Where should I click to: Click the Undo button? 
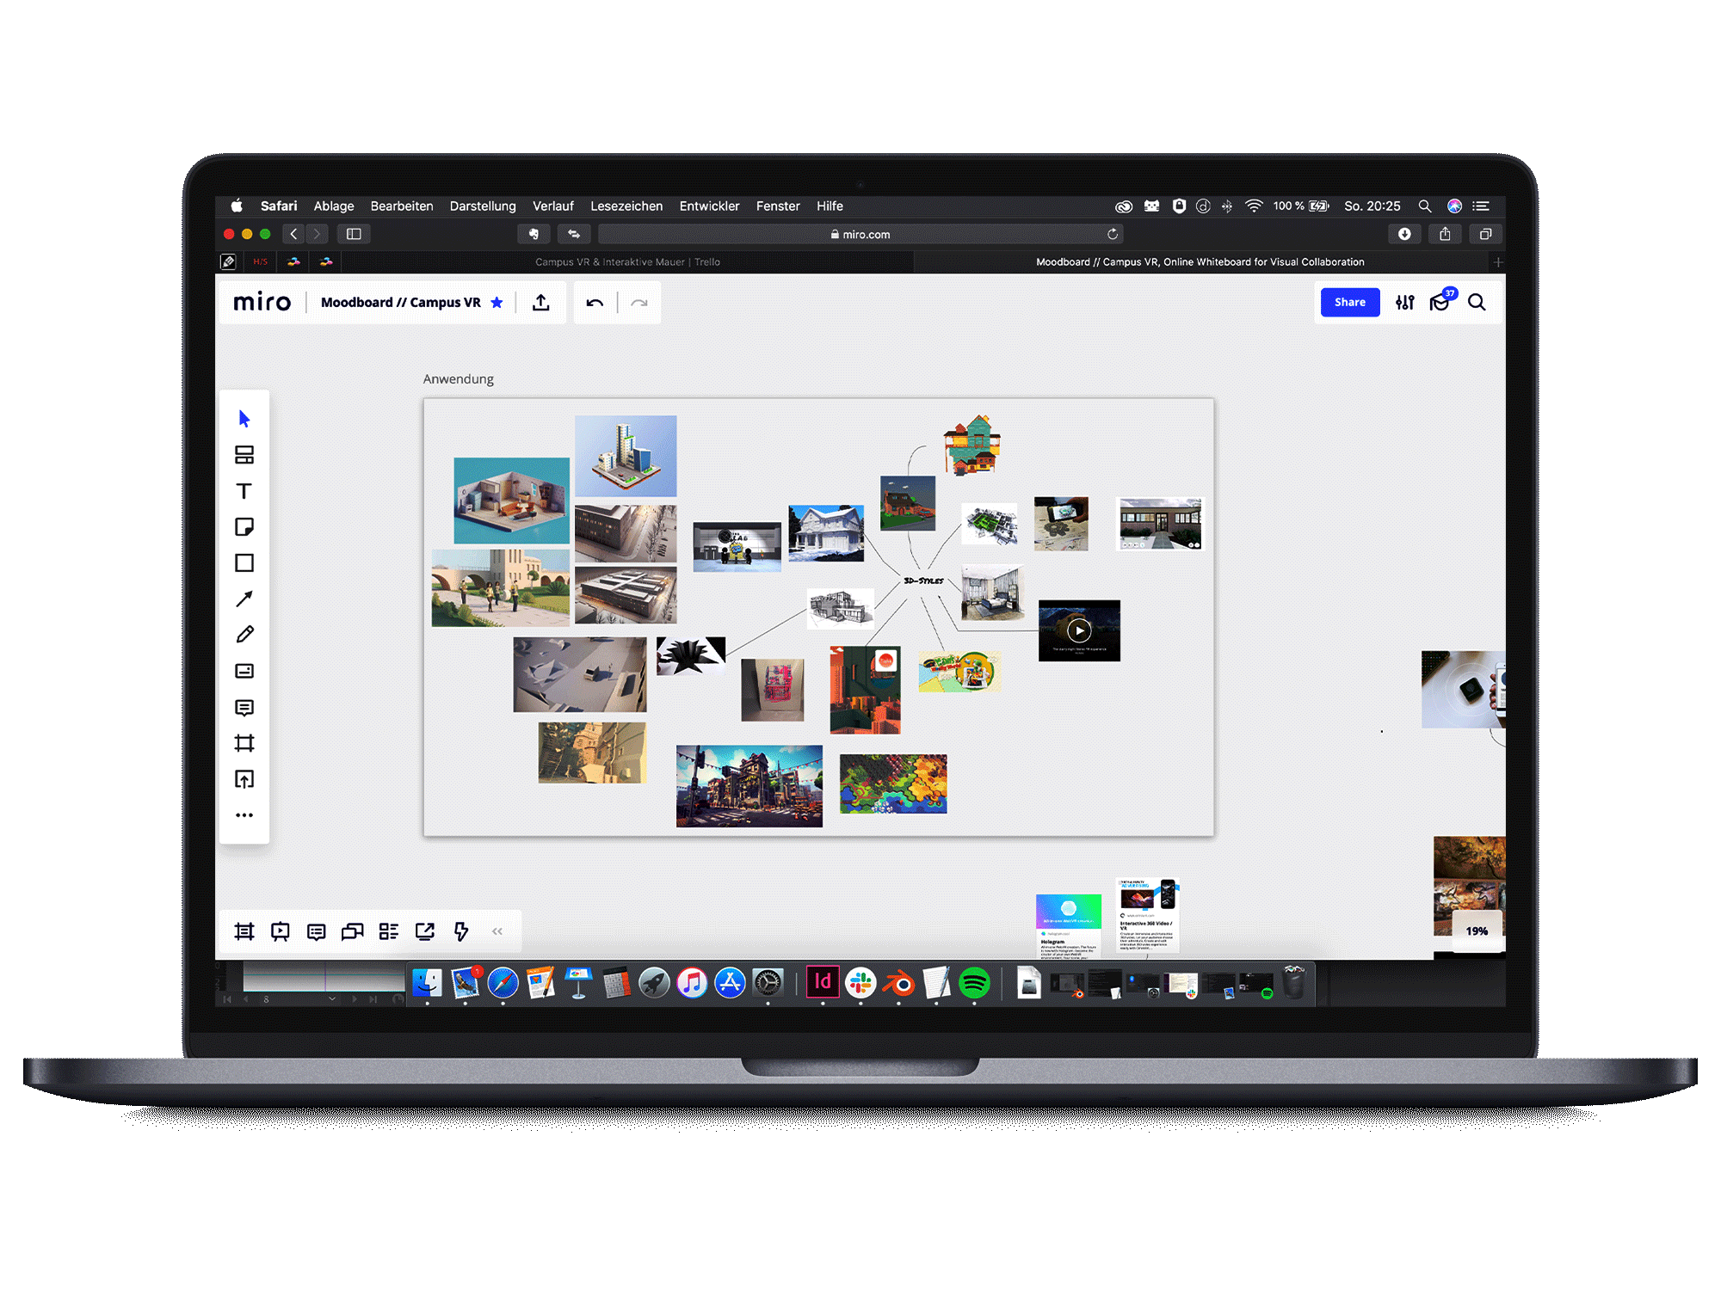point(594,302)
